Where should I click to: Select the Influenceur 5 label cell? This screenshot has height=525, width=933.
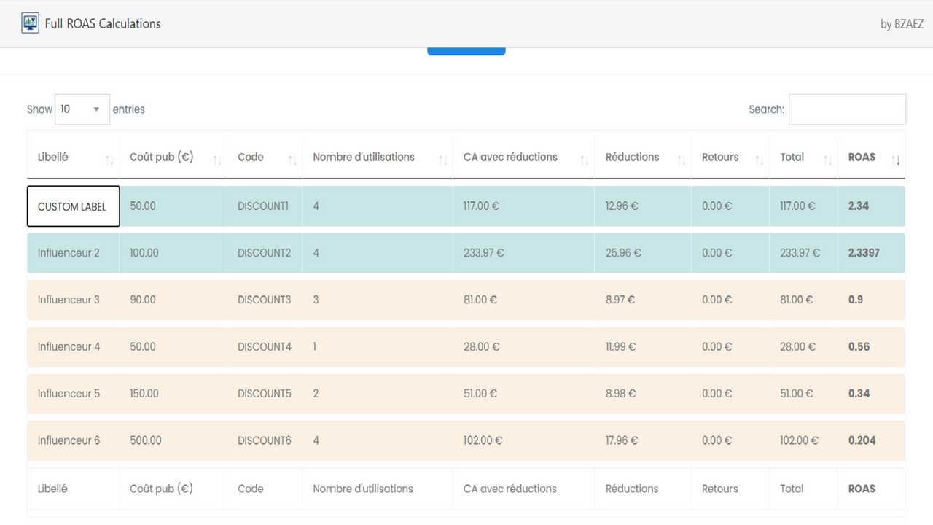73,394
